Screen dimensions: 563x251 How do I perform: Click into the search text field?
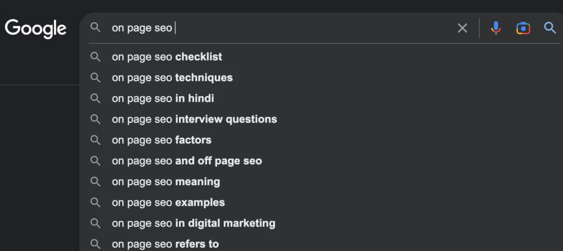pos(275,28)
